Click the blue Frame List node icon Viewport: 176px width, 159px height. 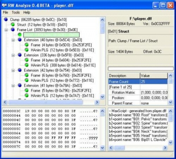pyautogui.click(x=13, y=30)
